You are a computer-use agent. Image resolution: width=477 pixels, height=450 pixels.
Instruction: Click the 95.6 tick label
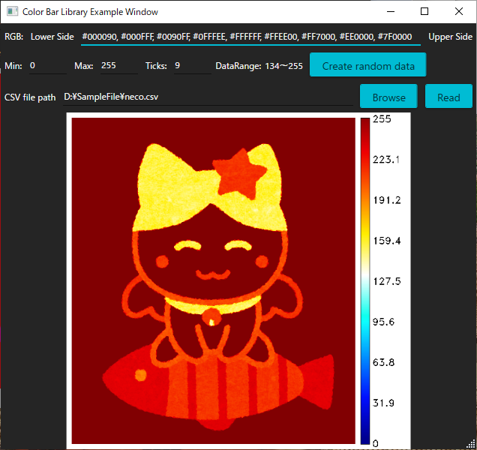point(383,322)
